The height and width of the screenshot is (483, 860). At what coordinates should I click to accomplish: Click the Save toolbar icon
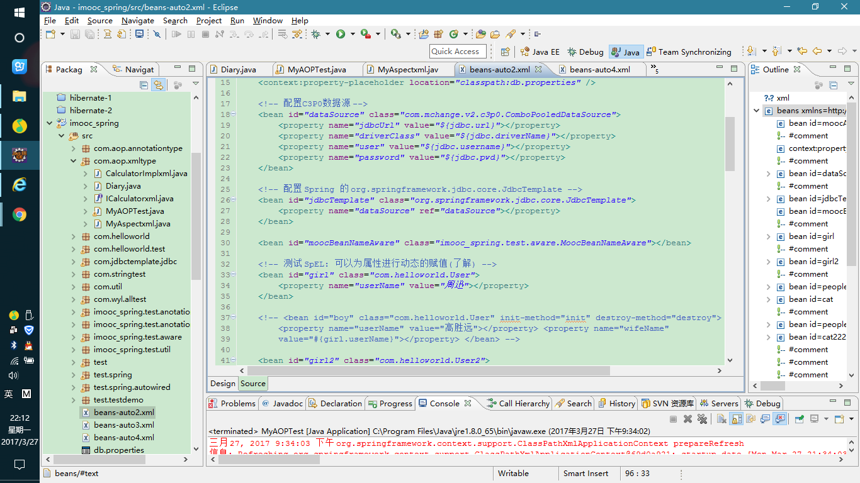point(75,34)
